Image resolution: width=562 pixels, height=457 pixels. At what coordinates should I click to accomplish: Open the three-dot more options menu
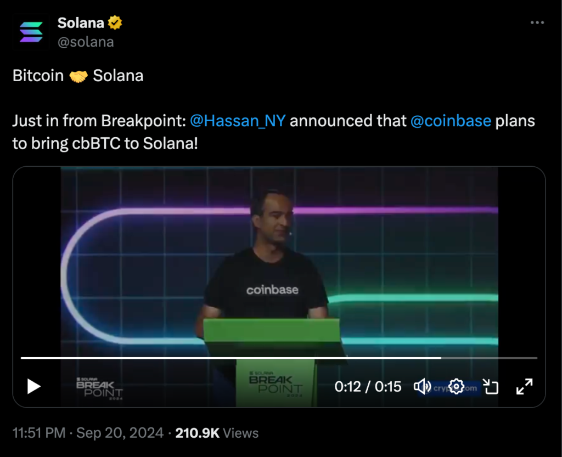tap(537, 23)
